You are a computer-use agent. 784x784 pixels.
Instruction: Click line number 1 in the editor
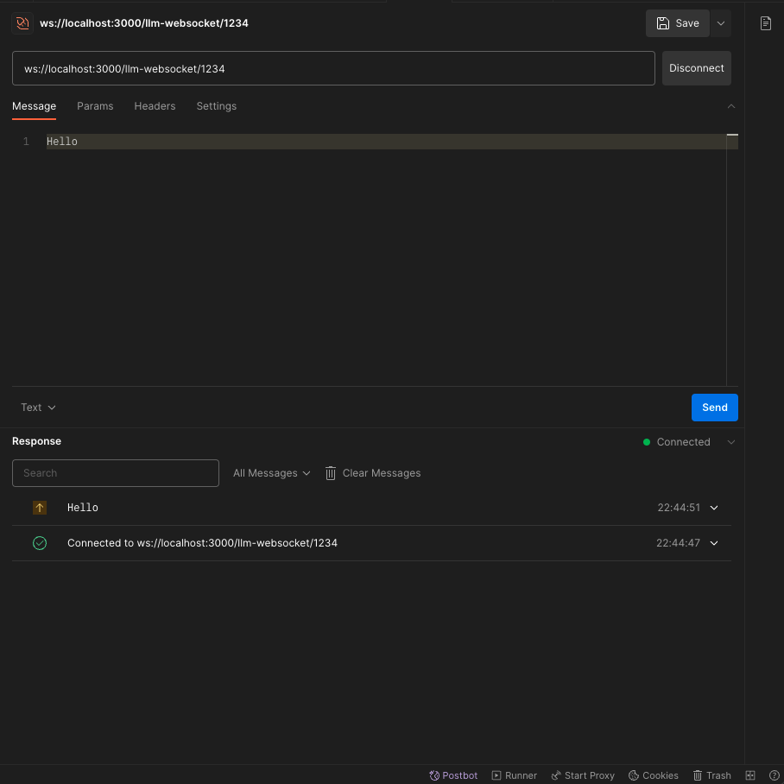26,142
